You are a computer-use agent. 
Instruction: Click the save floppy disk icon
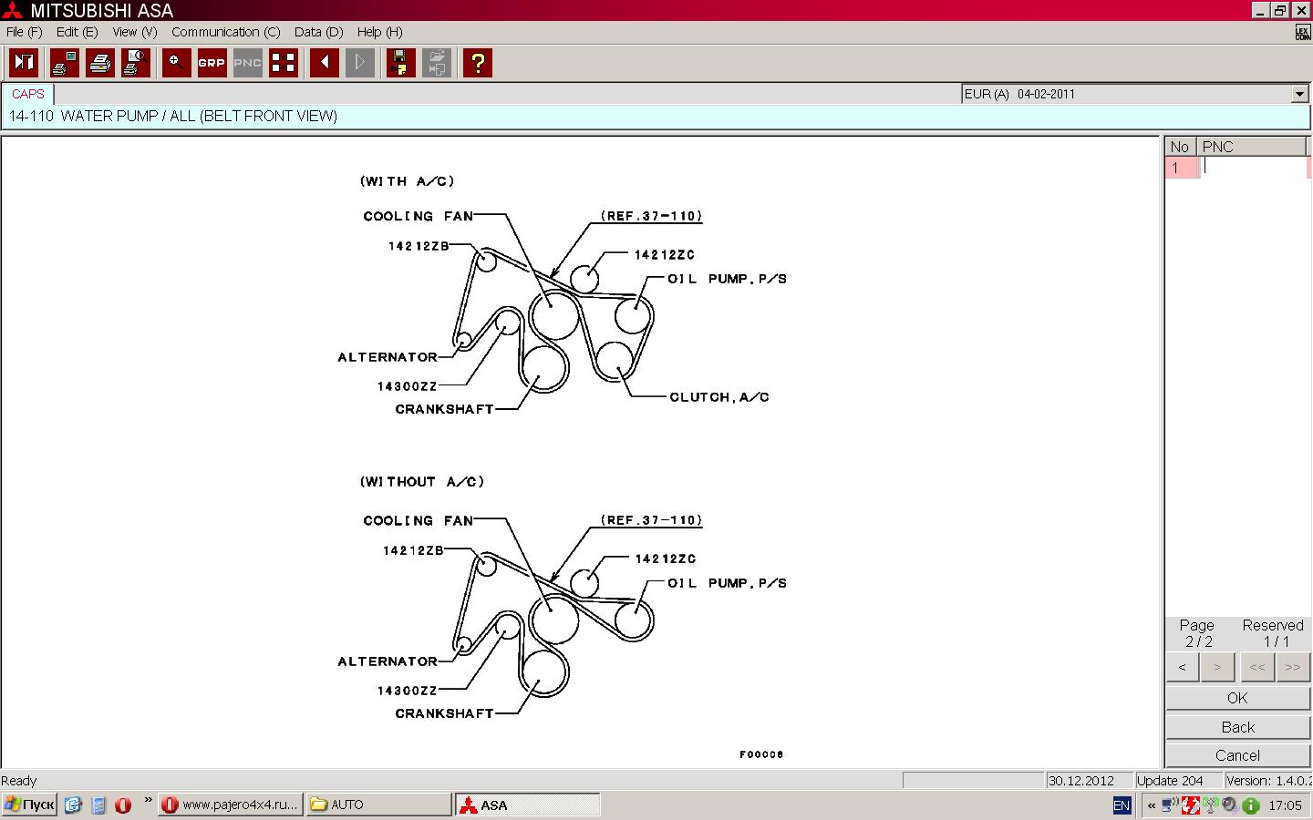click(400, 63)
